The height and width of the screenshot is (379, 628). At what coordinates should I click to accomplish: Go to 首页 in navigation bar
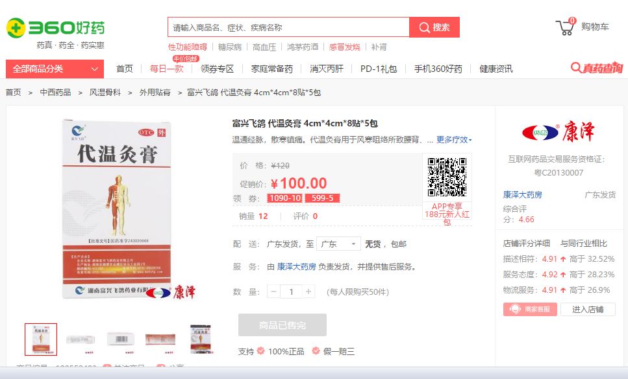[125, 69]
